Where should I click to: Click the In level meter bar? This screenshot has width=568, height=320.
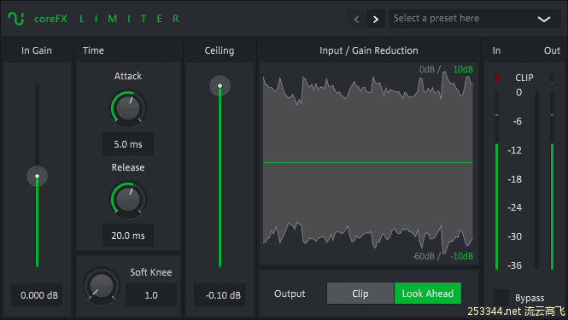click(x=496, y=181)
